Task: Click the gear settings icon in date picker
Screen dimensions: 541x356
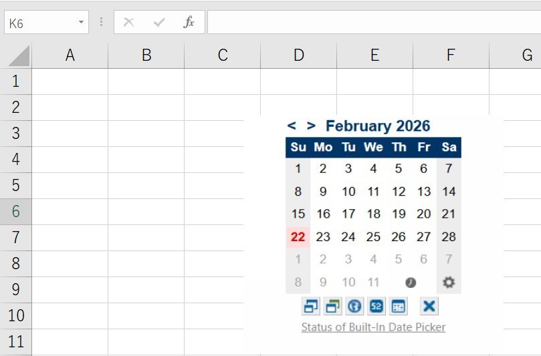Action: tap(449, 283)
